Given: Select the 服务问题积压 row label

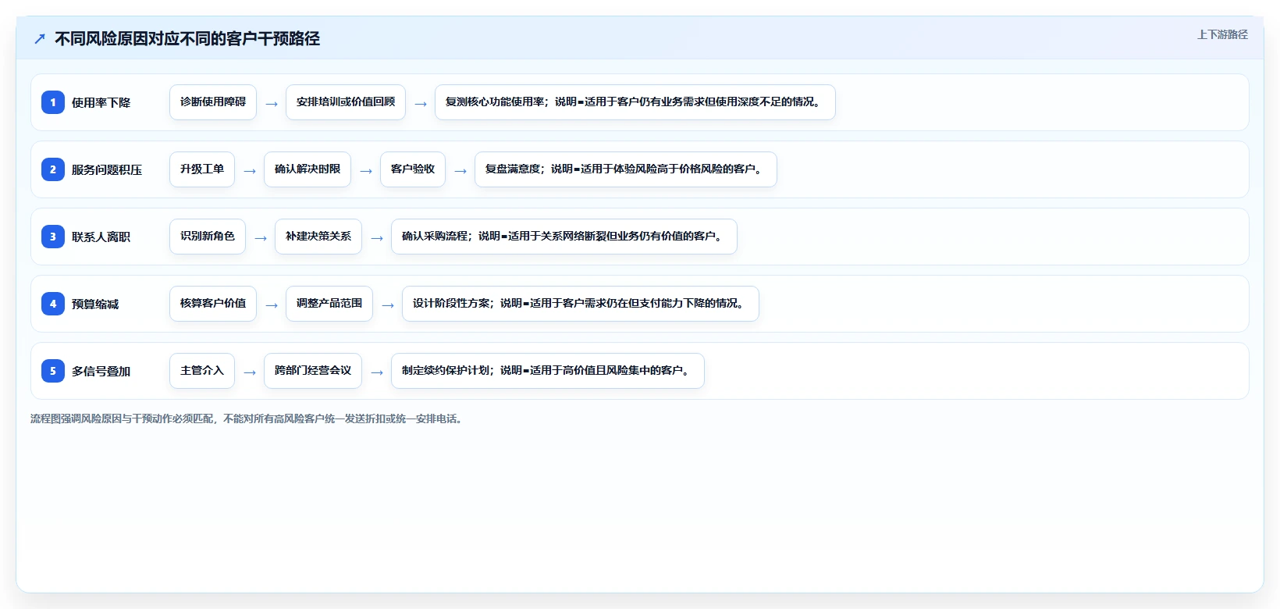Looking at the screenshot, I should pos(107,169).
